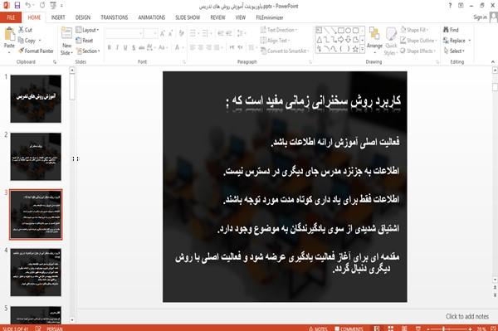Open the font name combo box

[x=124, y=33]
